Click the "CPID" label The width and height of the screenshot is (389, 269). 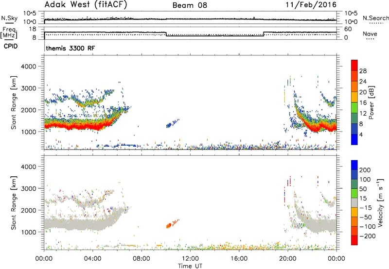pos(11,46)
